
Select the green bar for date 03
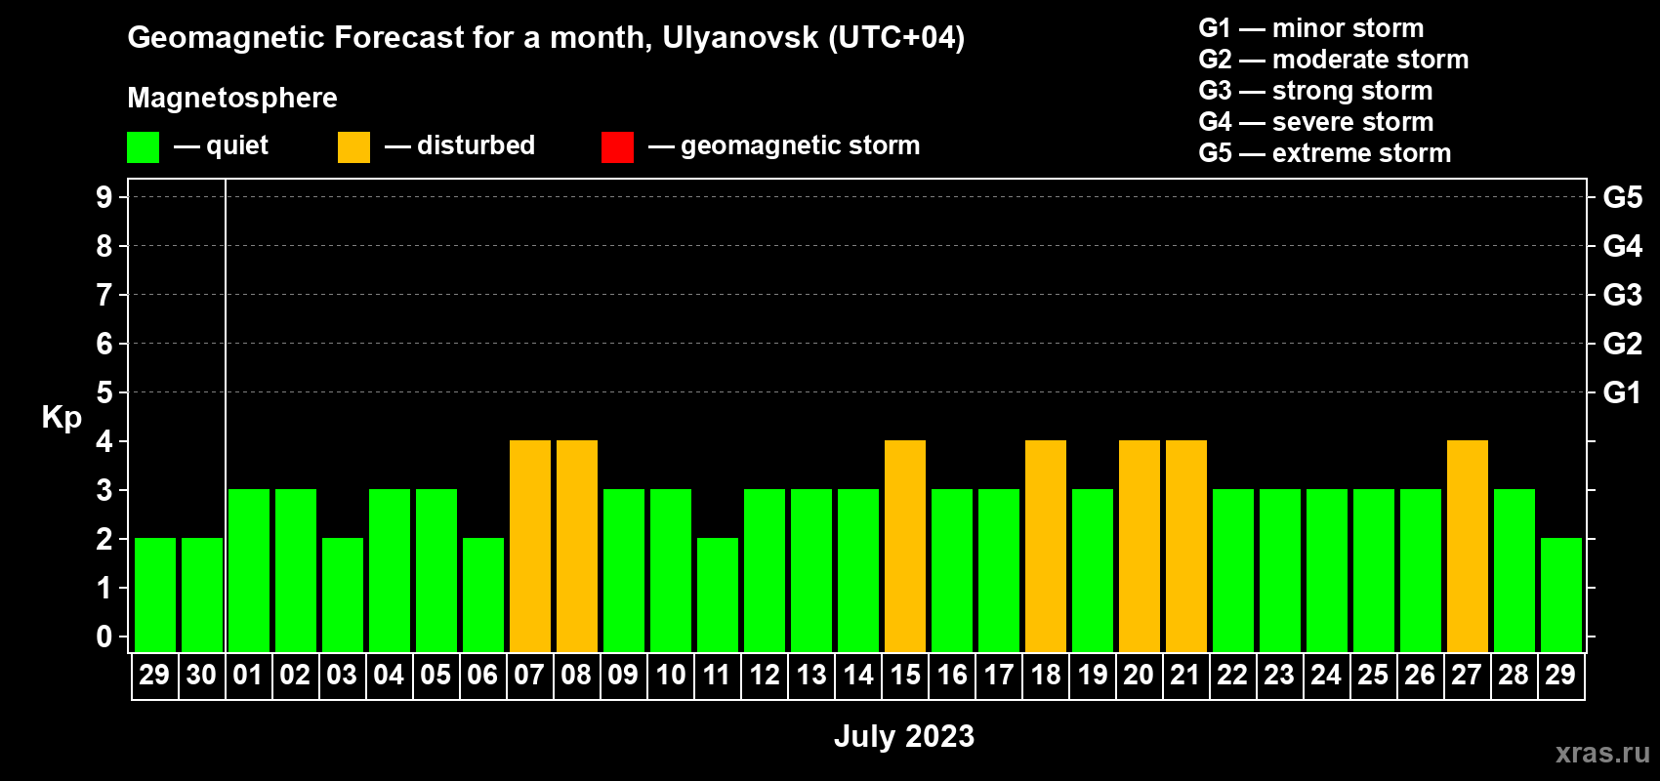(x=343, y=596)
